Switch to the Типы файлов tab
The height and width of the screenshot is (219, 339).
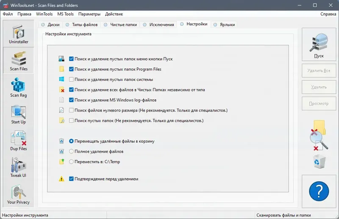pyautogui.click(x=82, y=25)
